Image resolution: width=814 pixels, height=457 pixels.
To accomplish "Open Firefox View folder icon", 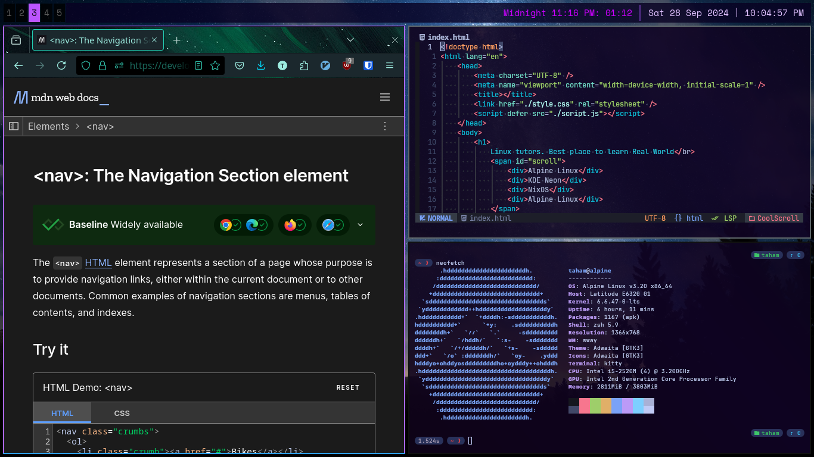I will tap(16, 40).
